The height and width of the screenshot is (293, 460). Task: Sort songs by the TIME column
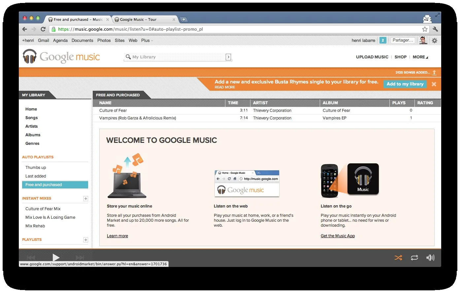click(238, 103)
